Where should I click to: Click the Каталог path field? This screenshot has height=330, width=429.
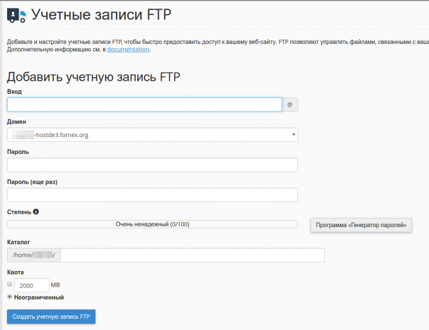coord(192,255)
